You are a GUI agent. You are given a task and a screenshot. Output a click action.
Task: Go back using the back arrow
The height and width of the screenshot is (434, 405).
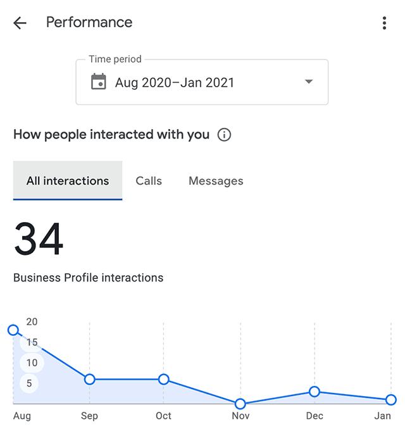coord(20,23)
